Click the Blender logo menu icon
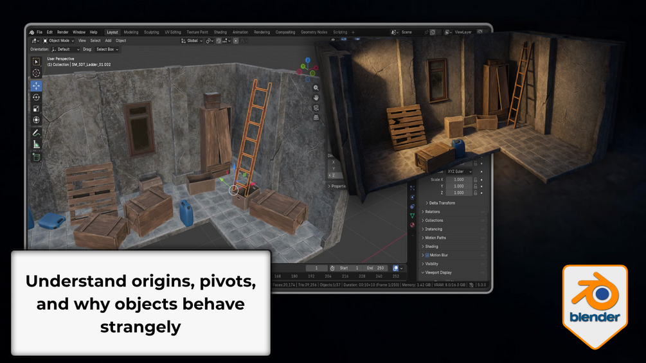The width and height of the screenshot is (646, 363). pos(31,32)
